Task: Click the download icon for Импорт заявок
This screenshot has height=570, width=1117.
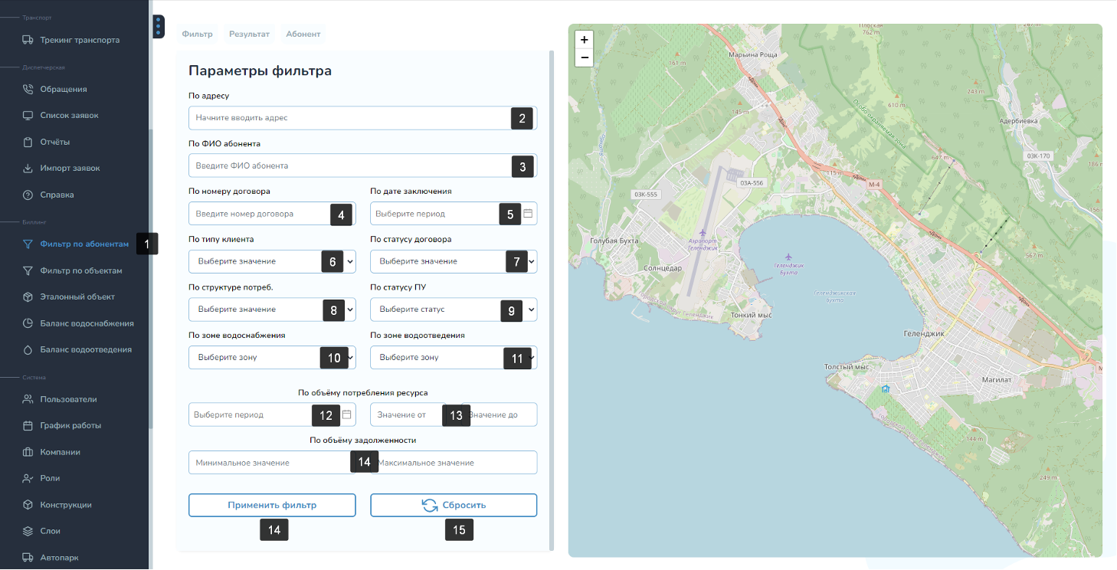Action: tap(28, 169)
